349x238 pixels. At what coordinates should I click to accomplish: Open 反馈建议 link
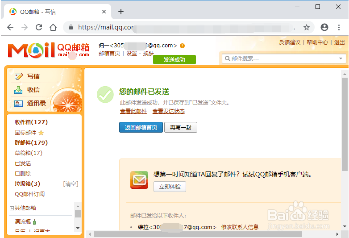coord(290,42)
